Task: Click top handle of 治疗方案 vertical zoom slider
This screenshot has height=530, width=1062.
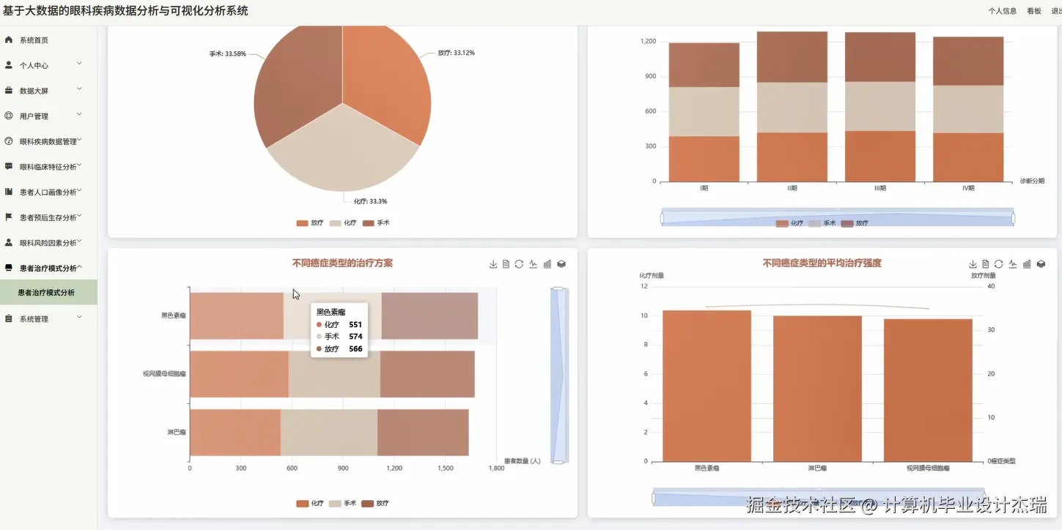Action: pyautogui.click(x=558, y=288)
